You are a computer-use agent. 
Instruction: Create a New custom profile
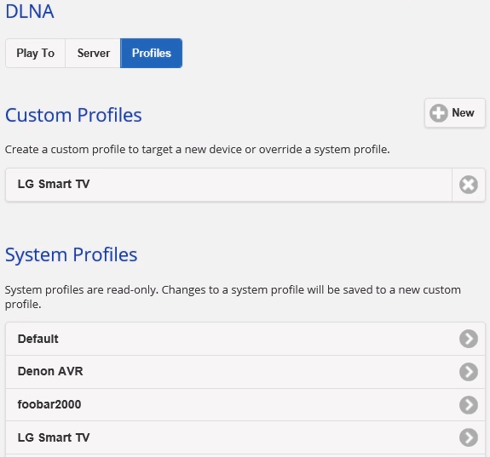point(455,113)
